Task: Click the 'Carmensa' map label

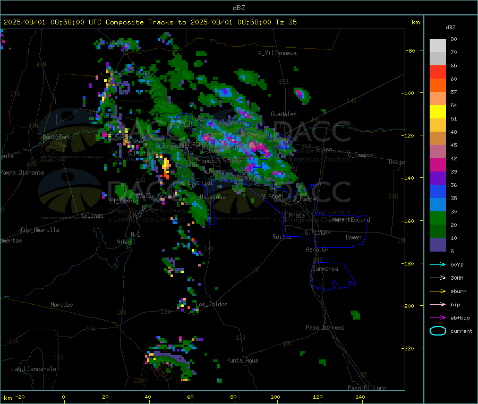Action: tap(325, 269)
